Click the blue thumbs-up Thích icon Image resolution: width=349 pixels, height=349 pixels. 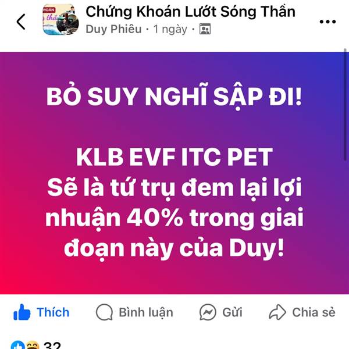22,312
